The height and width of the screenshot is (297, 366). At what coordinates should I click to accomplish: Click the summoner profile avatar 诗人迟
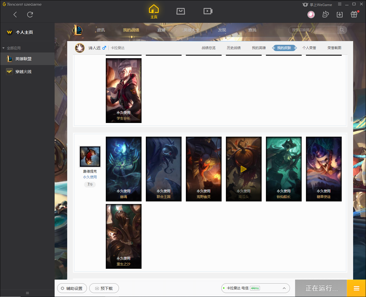point(80,48)
